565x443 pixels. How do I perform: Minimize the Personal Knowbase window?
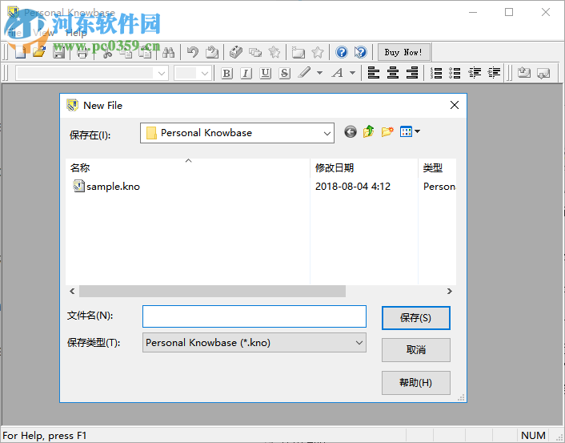pyautogui.click(x=473, y=12)
